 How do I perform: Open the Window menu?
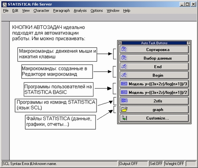point(113,11)
